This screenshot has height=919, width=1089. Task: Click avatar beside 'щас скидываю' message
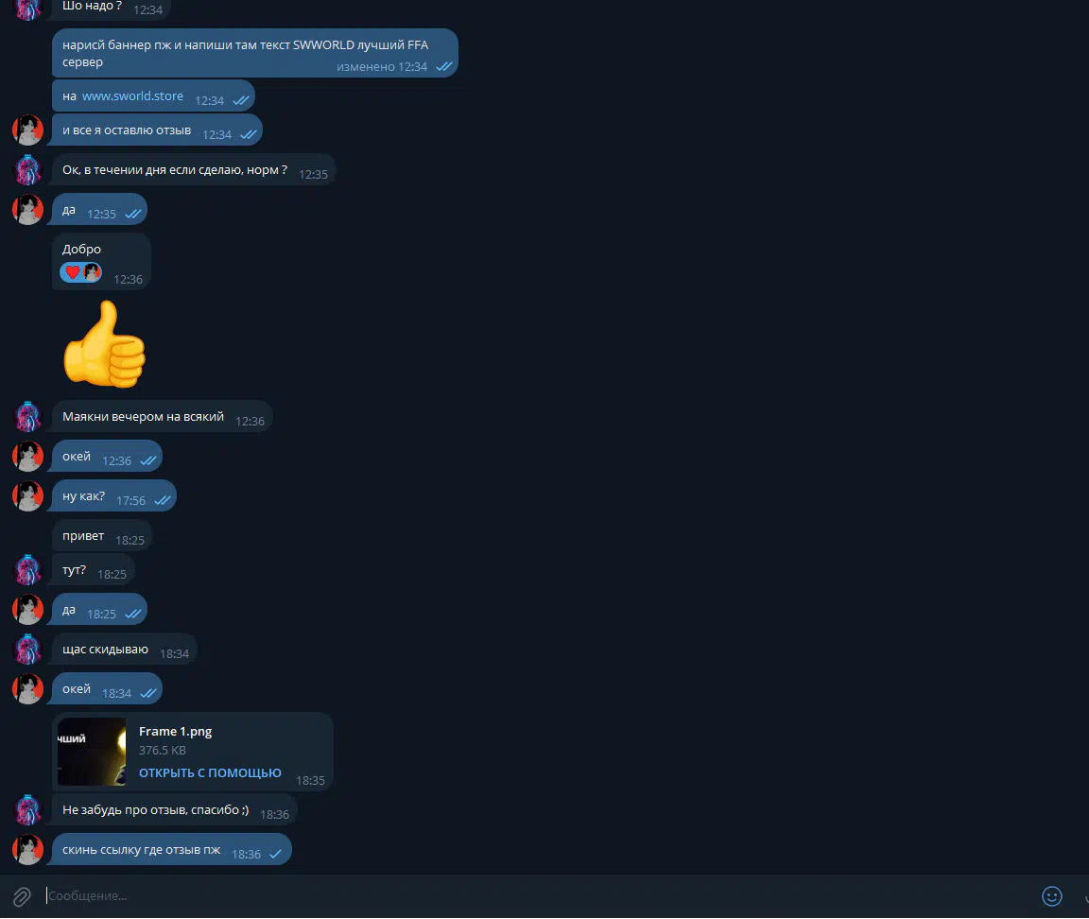[27, 650]
